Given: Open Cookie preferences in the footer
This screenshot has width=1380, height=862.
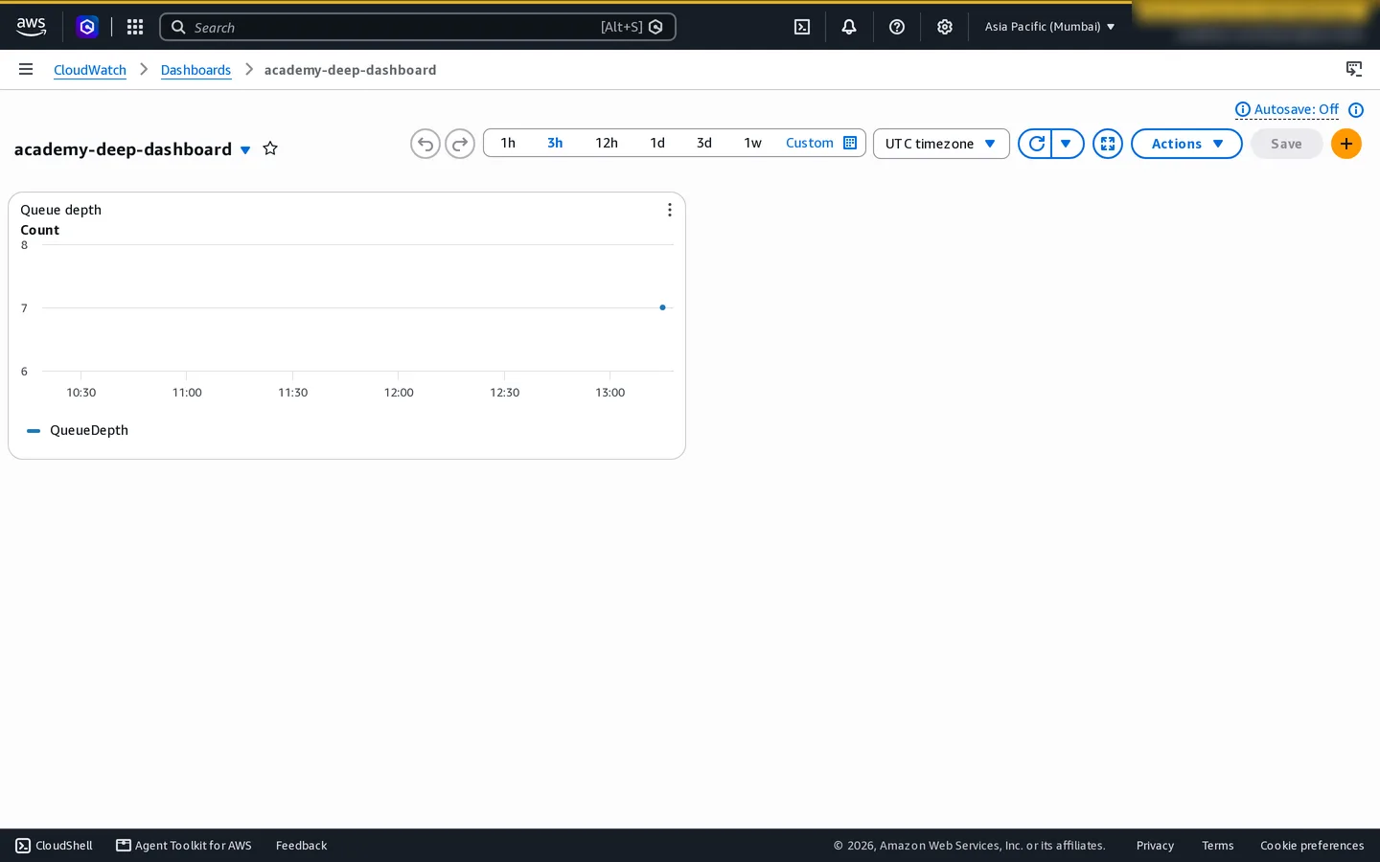Looking at the screenshot, I should 1312,846.
